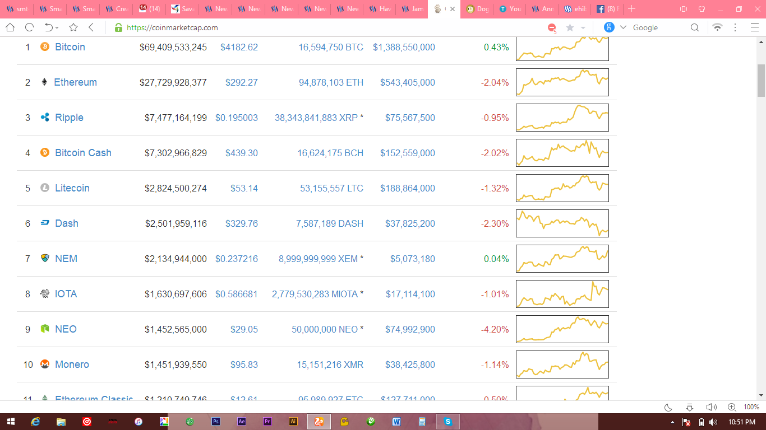Image resolution: width=766 pixels, height=430 pixels.
Task: Open Internet Explorer from the taskbar
Action: tap(35, 422)
